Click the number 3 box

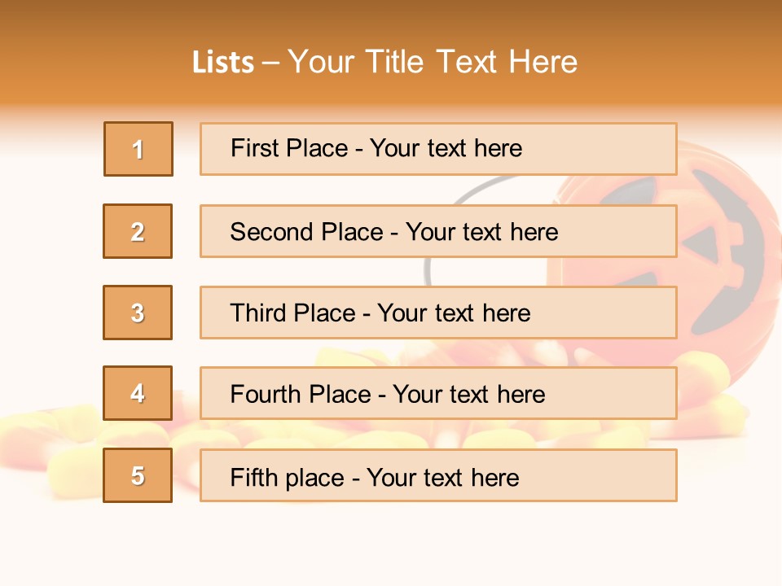pyautogui.click(x=138, y=313)
